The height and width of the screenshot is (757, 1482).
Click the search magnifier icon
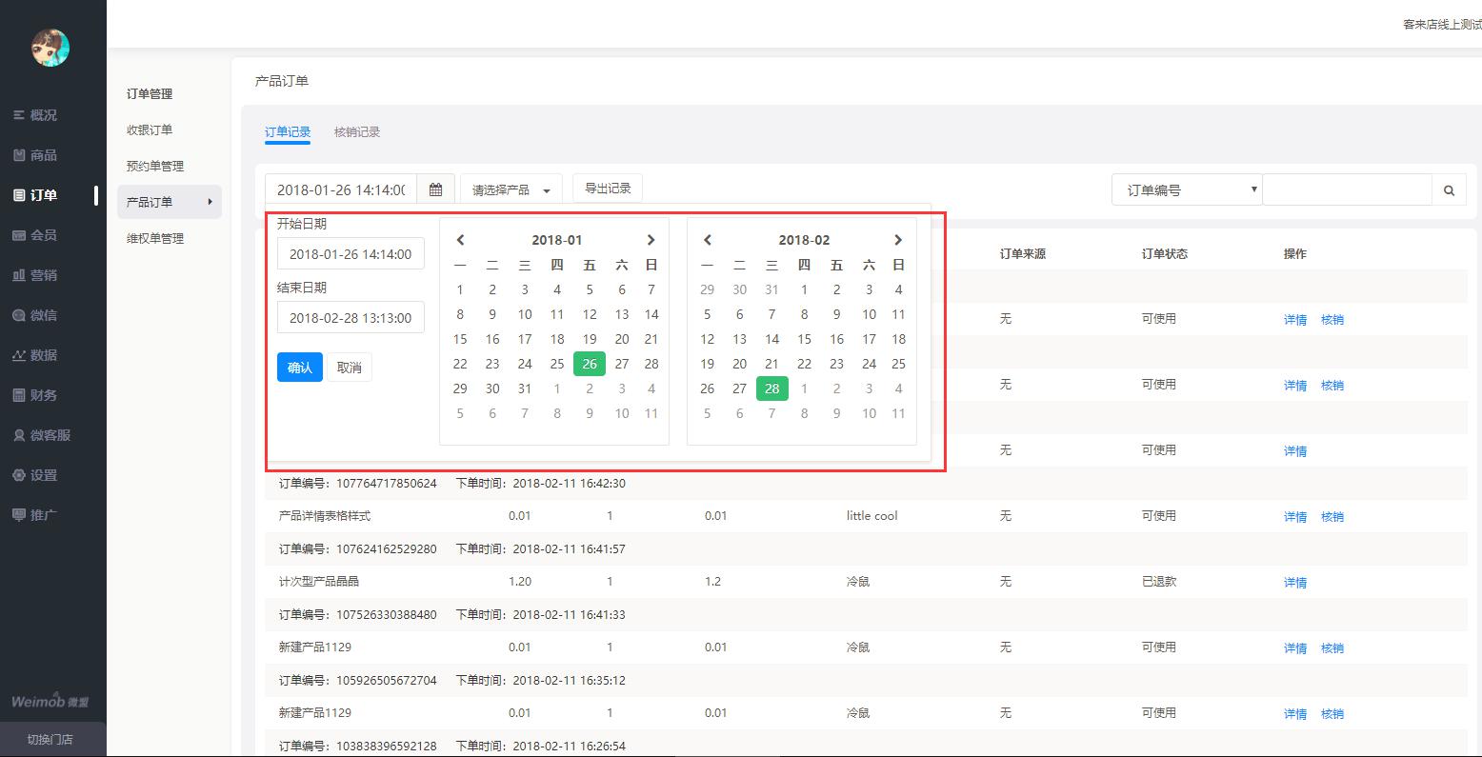click(1449, 190)
